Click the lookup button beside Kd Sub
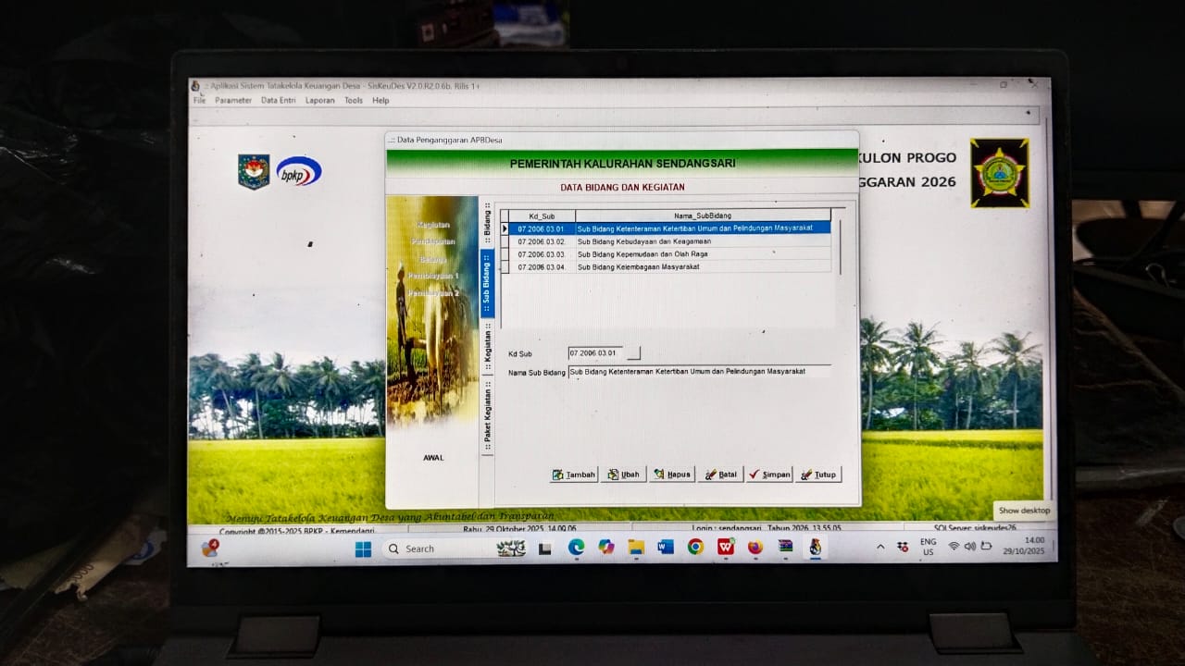Image resolution: width=1185 pixels, height=666 pixels. pos(633,353)
